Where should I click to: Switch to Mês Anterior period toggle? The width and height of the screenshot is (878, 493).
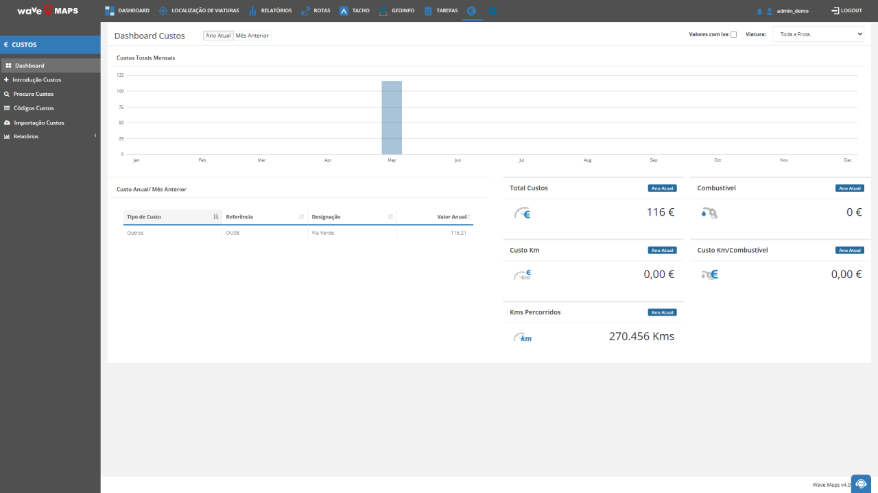point(252,36)
